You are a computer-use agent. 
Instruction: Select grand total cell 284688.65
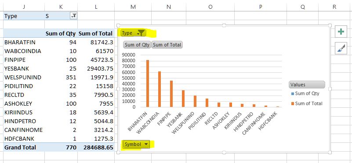pyautogui.click(x=96, y=147)
